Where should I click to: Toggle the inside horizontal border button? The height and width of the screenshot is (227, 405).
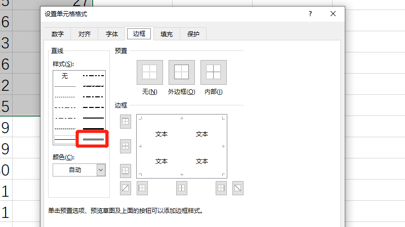(126, 146)
